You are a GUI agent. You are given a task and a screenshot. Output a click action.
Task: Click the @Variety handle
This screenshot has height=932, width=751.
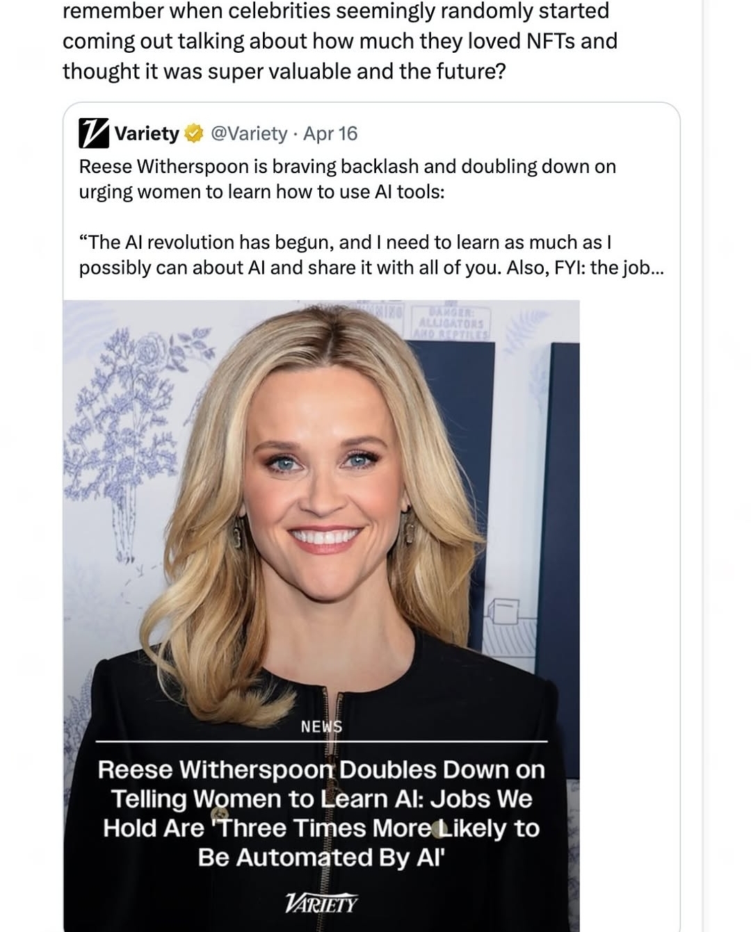coord(248,133)
